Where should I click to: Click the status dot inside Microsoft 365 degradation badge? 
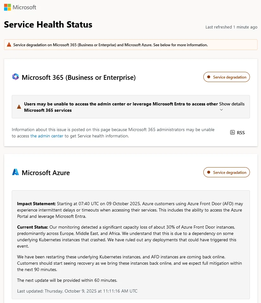(209, 77)
